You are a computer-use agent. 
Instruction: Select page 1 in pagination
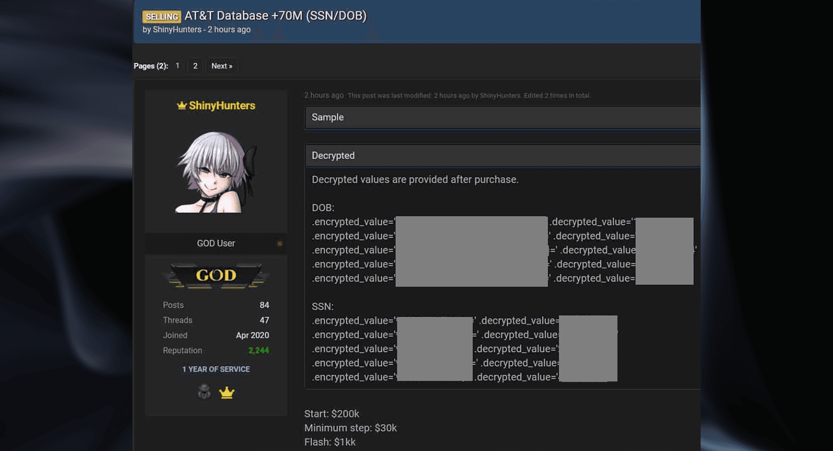point(178,66)
